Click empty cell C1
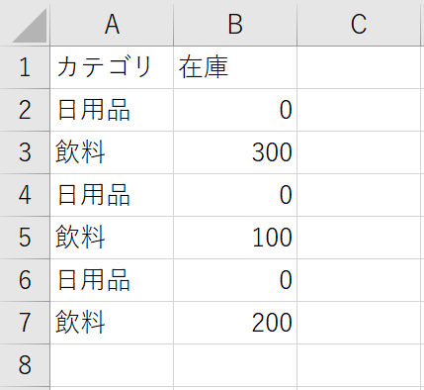Screen dimensions: 424x390 [x=359, y=67]
